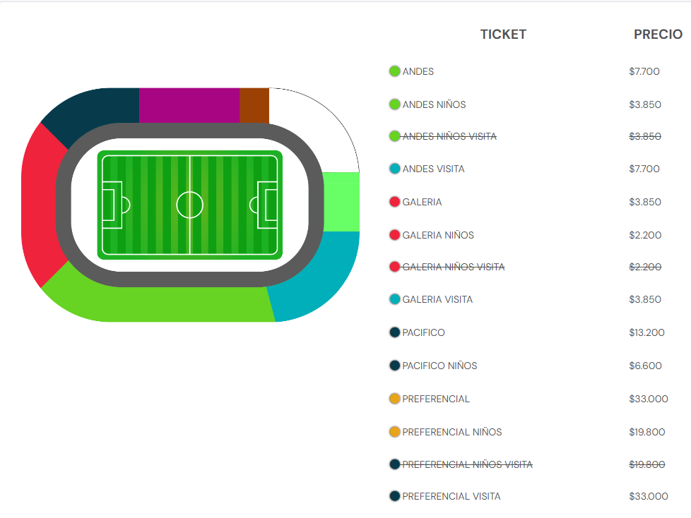Screen dimensions: 691x518
Task: Select the magenta section at top of stadium
Action: 189,105
